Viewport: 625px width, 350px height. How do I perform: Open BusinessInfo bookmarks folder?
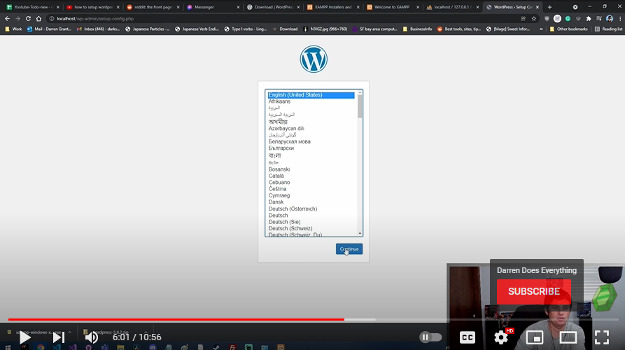(x=417, y=29)
